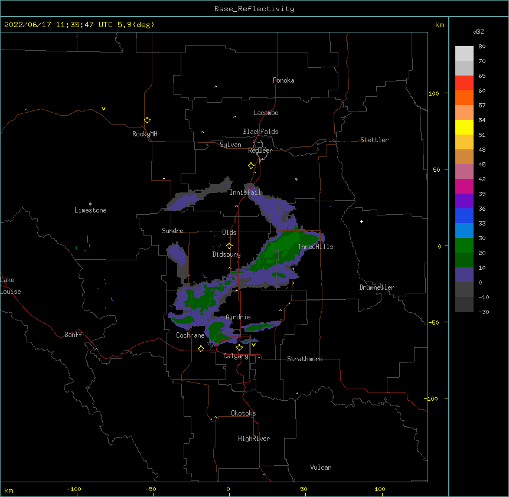The height and width of the screenshot is (497, 509).
Task: Click the HighRiver label
Action: [254, 439]
